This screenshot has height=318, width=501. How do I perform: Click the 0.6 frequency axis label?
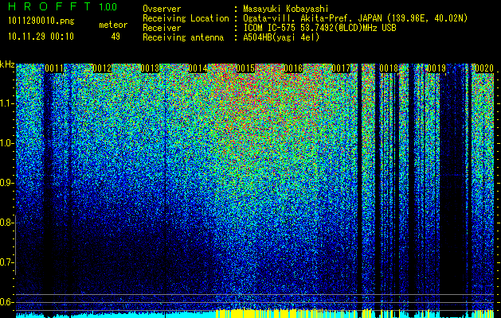[6, 302]
